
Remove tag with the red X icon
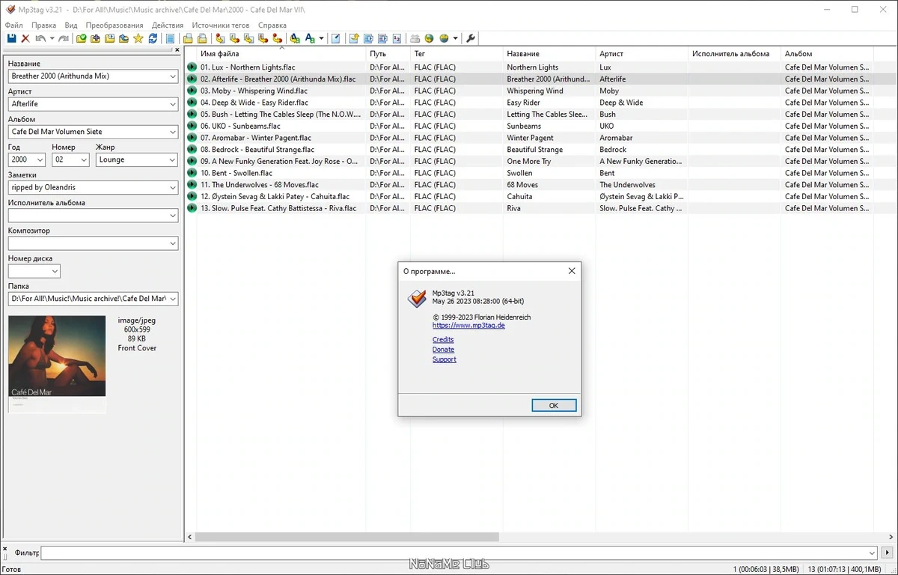[25, 38]
